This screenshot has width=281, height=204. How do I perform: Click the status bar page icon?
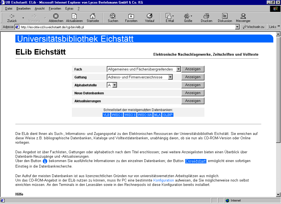[2, 200]
